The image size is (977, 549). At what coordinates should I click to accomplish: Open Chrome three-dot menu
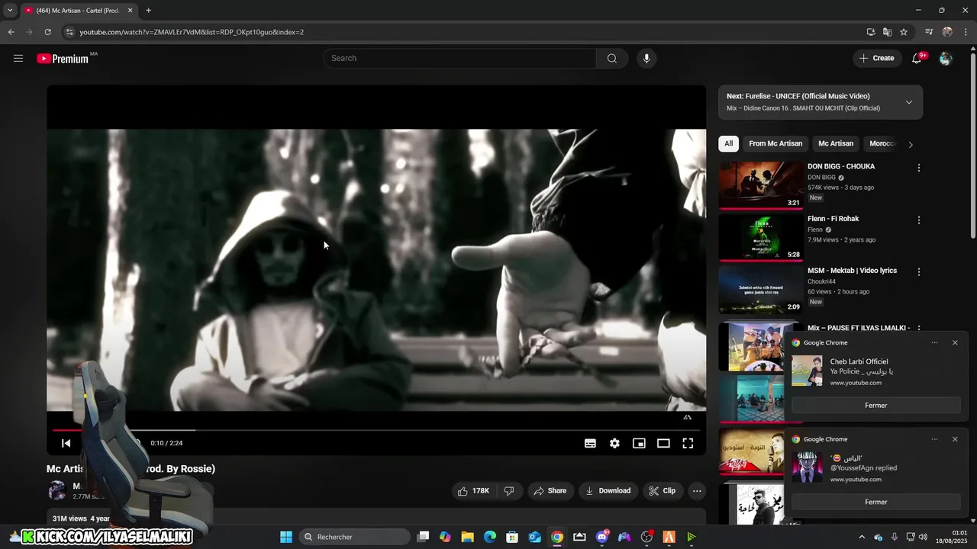(x=966, y=32)
